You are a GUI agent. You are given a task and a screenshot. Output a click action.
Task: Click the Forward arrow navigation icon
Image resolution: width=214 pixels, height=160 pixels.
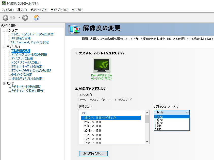point(25,17)
